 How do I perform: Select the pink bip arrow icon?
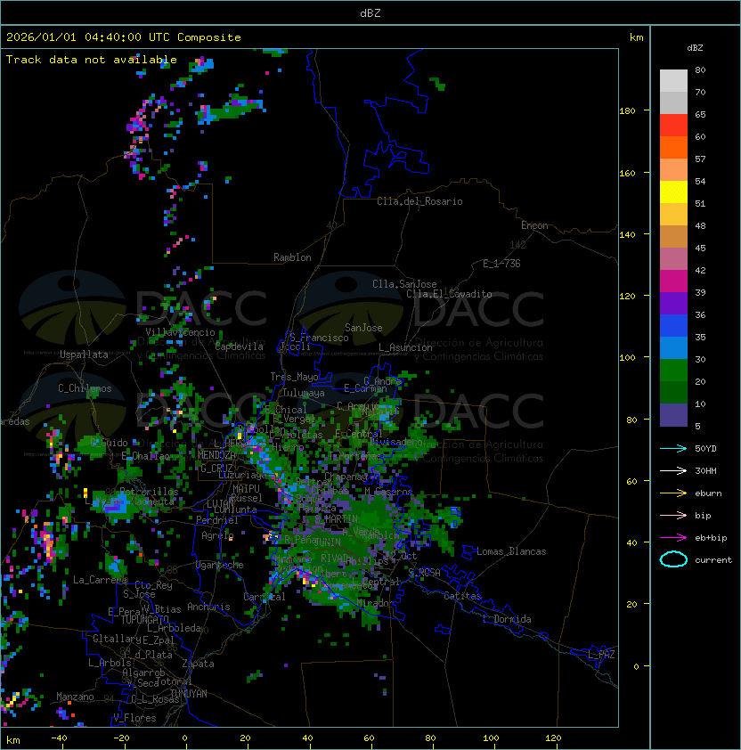673,515
